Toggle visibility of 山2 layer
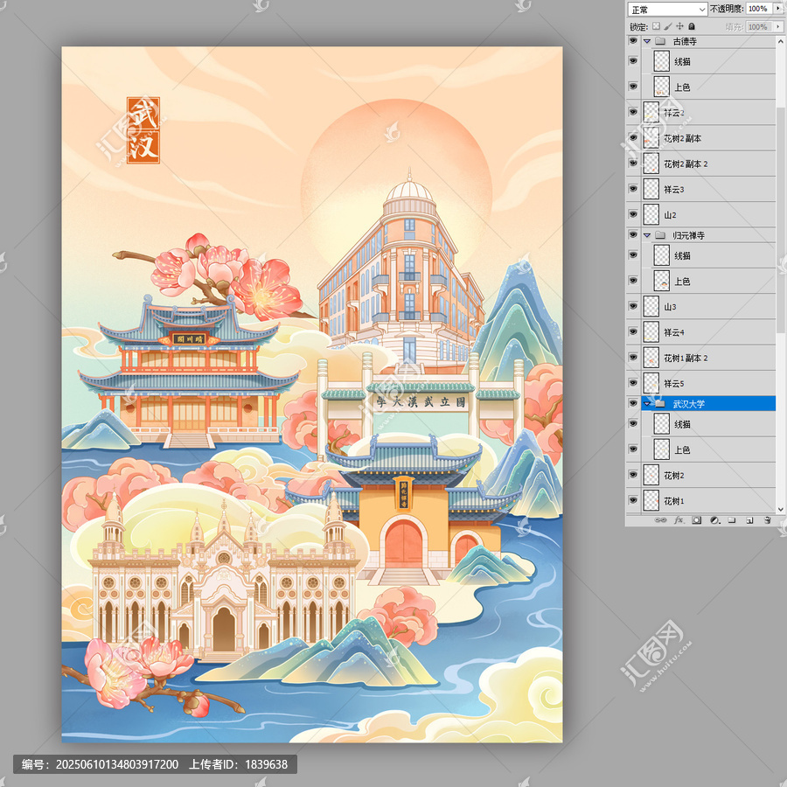The image size is (787, 787). pos(633,214)
